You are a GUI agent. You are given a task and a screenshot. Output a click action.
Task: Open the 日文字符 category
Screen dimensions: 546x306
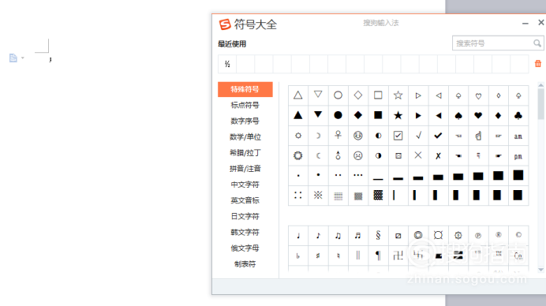pos(245,217)
